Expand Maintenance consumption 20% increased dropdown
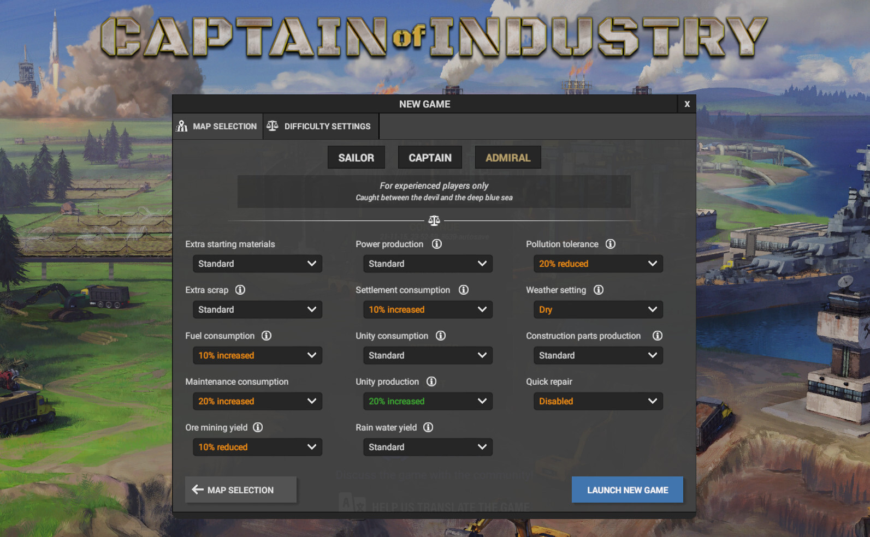 [x=257, y=401]
